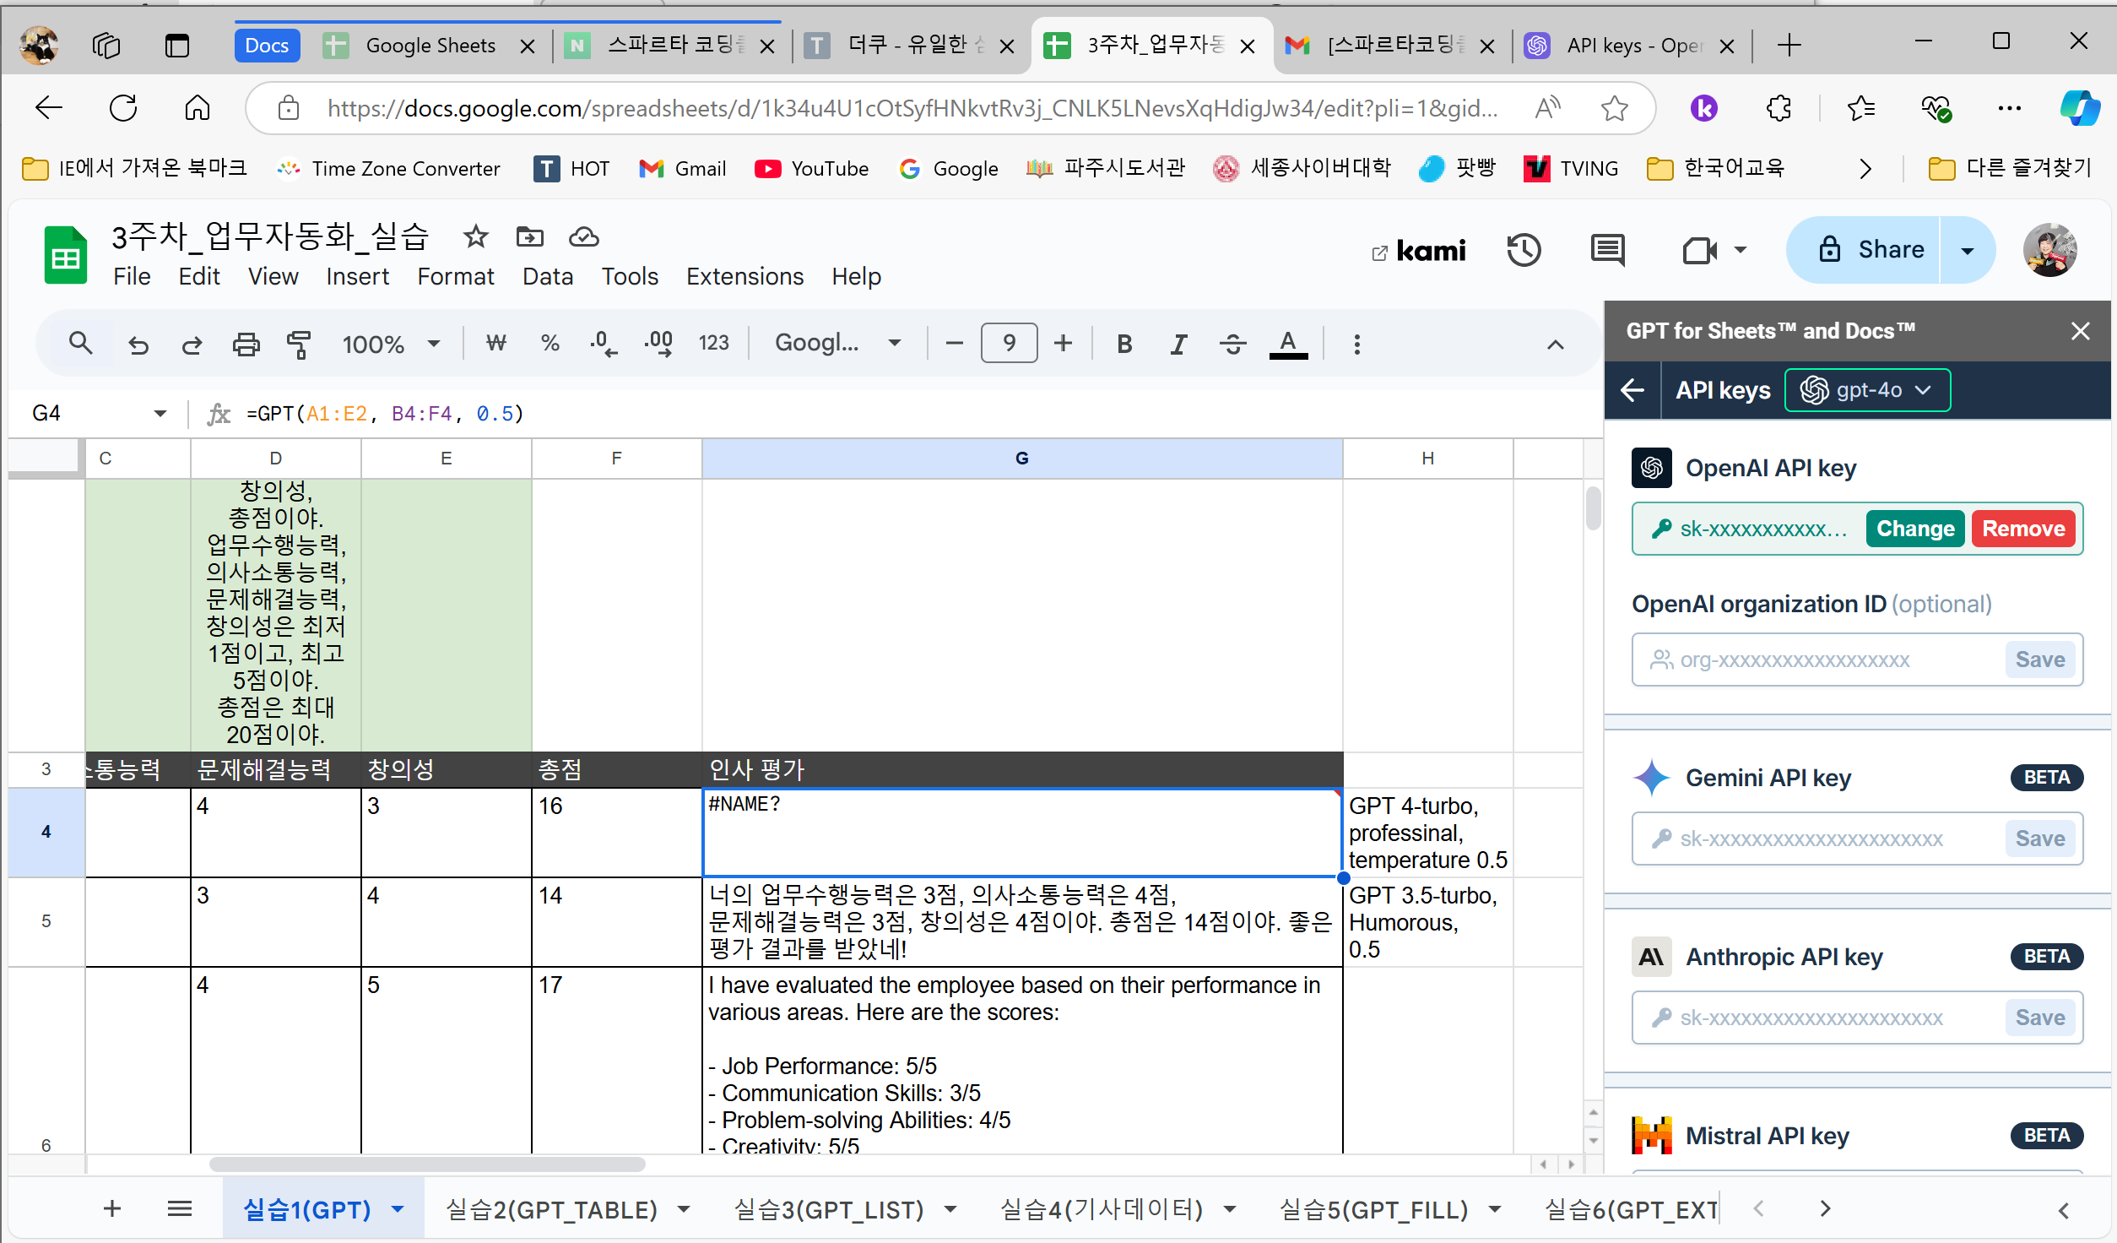2117x1243 pixels.
Task: Activate the paint format tool
Action: click(299, 344)
